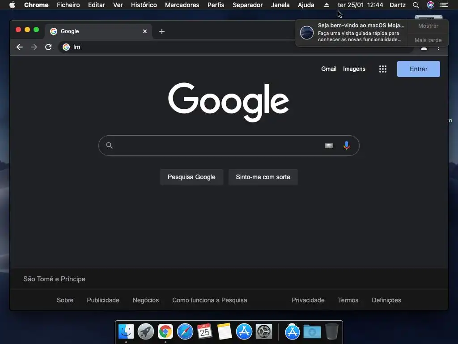
Task: Close the Google tab
Action: tap(145, 31)
